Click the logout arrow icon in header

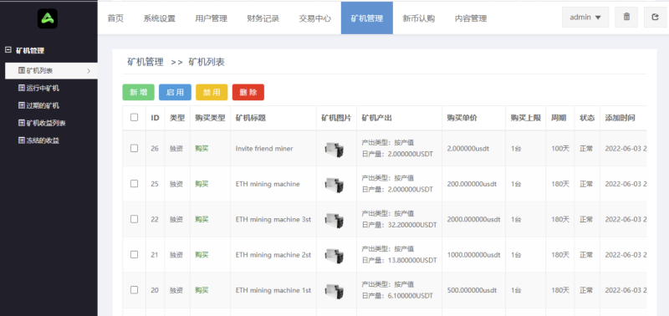point(656,17)
